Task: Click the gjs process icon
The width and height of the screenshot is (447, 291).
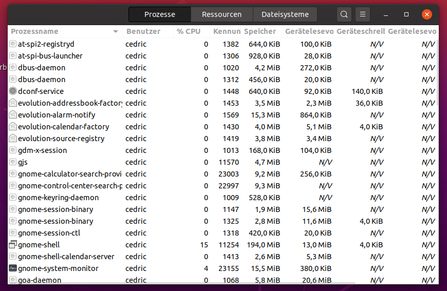Action: click(x=13, y=162)
